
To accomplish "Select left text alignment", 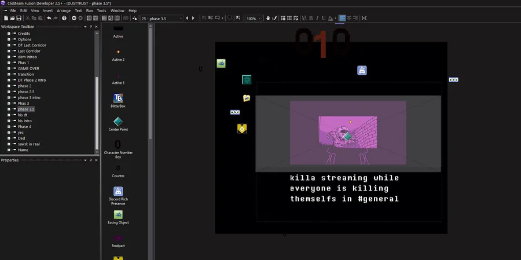I will pos(342,19).
